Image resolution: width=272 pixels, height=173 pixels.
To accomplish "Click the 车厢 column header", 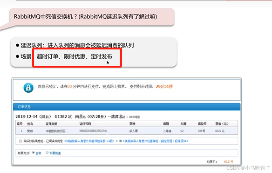I will click(x=184, y=124).
